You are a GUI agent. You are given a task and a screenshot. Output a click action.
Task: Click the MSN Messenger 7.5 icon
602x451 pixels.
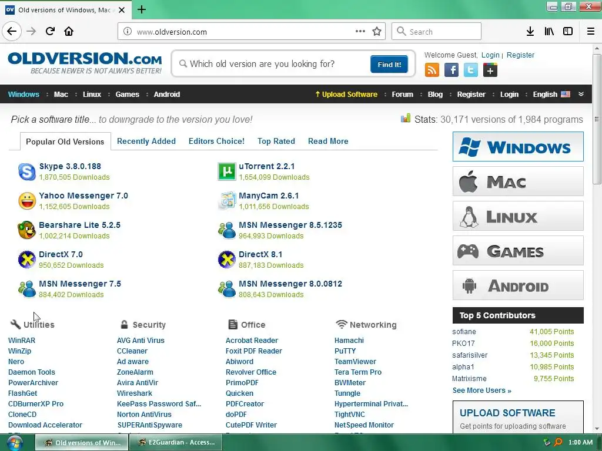pyautogui.click(x=27, y=289)
